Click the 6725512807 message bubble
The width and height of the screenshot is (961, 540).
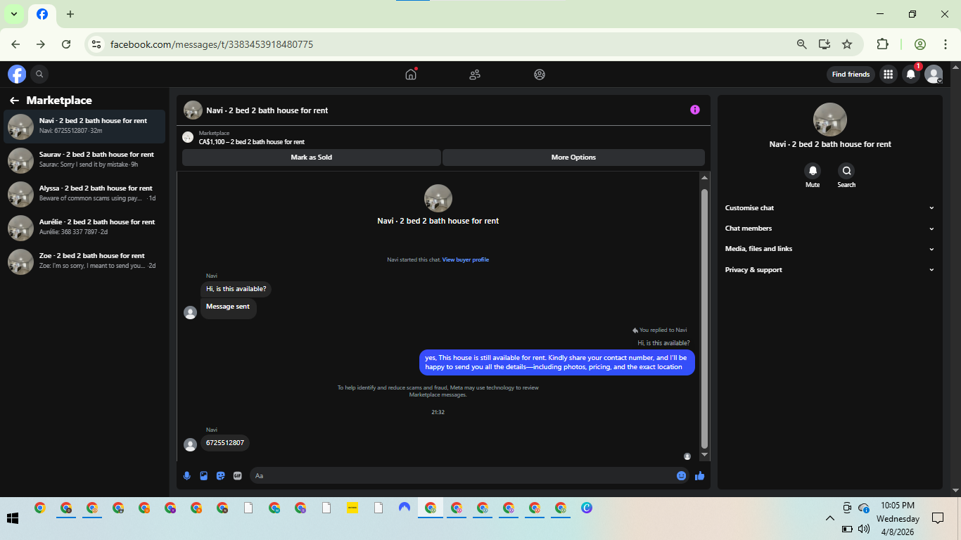tap(225, 443)
